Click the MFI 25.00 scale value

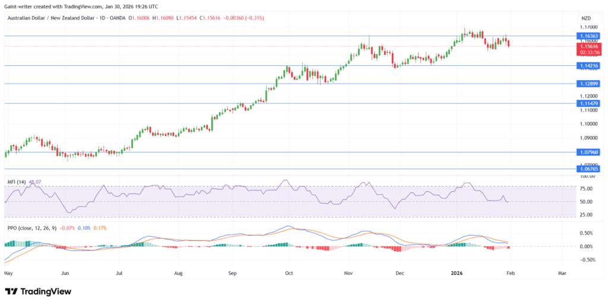tap(587, 214)
